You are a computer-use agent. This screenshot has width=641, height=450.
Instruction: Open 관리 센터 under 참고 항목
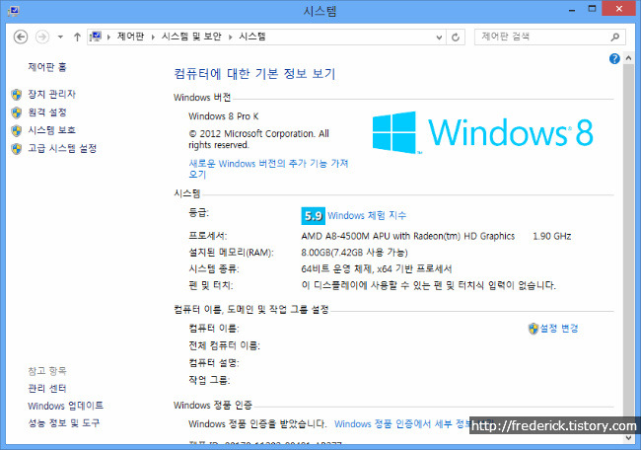47,388
